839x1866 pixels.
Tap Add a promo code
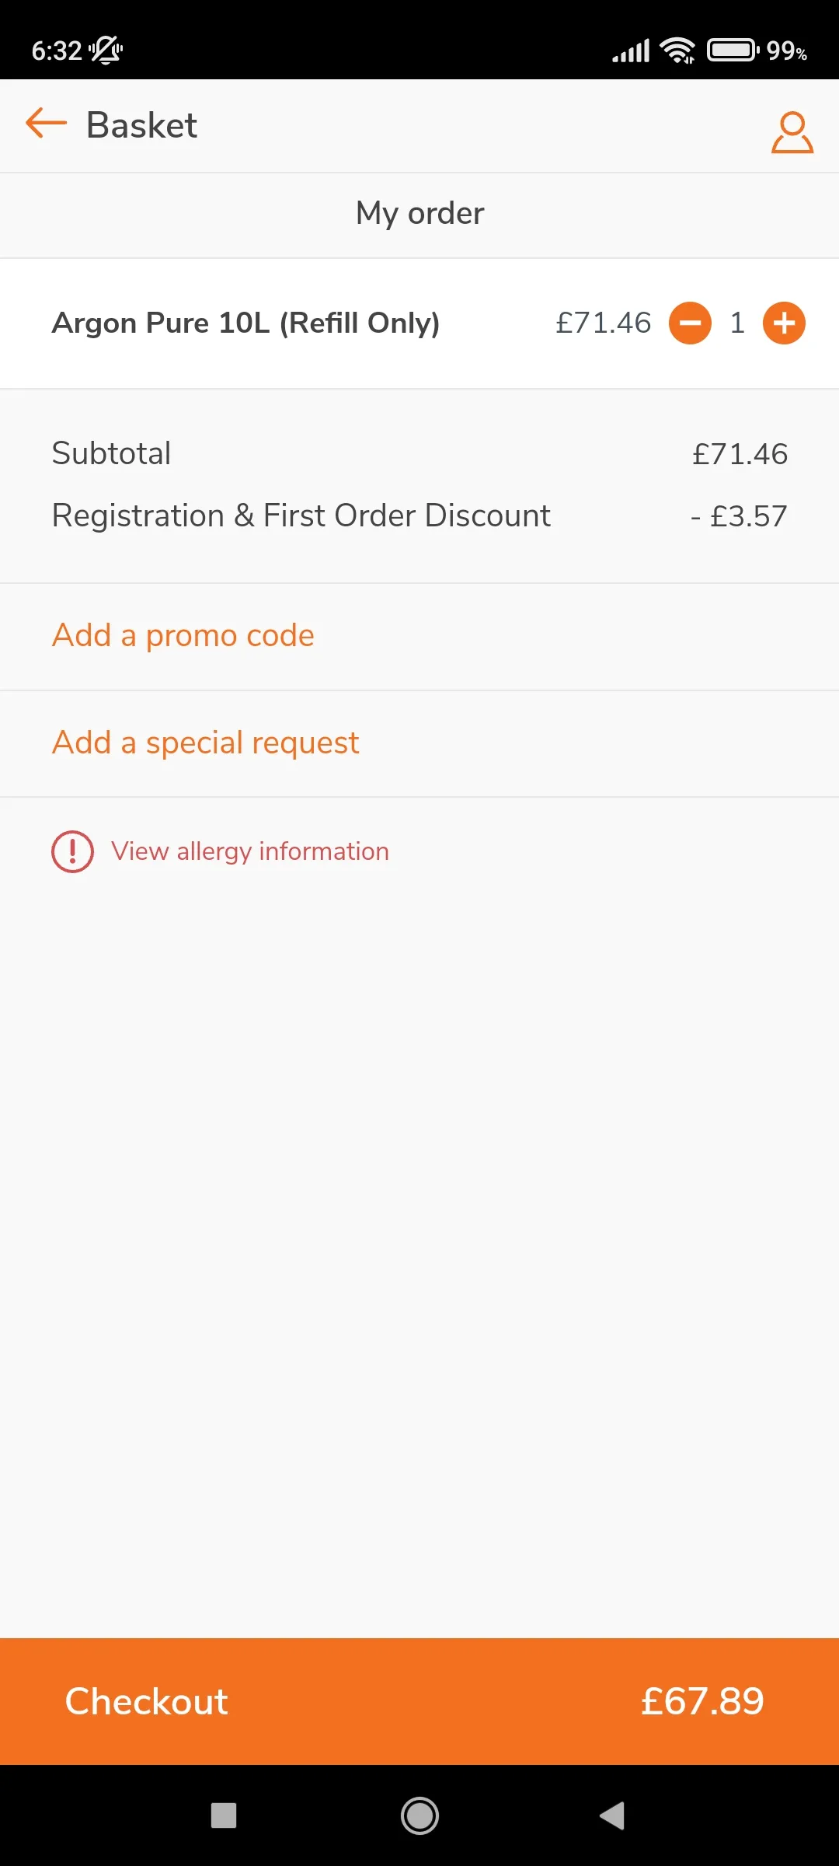click(x=183, y=635)
